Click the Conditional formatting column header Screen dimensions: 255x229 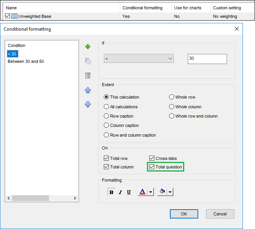tap(145, 8)
